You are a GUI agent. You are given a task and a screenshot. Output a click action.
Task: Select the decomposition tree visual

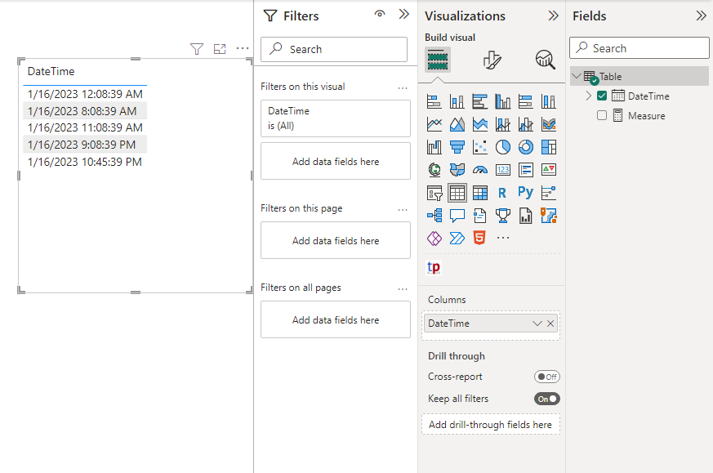click(x=434, y=216)
